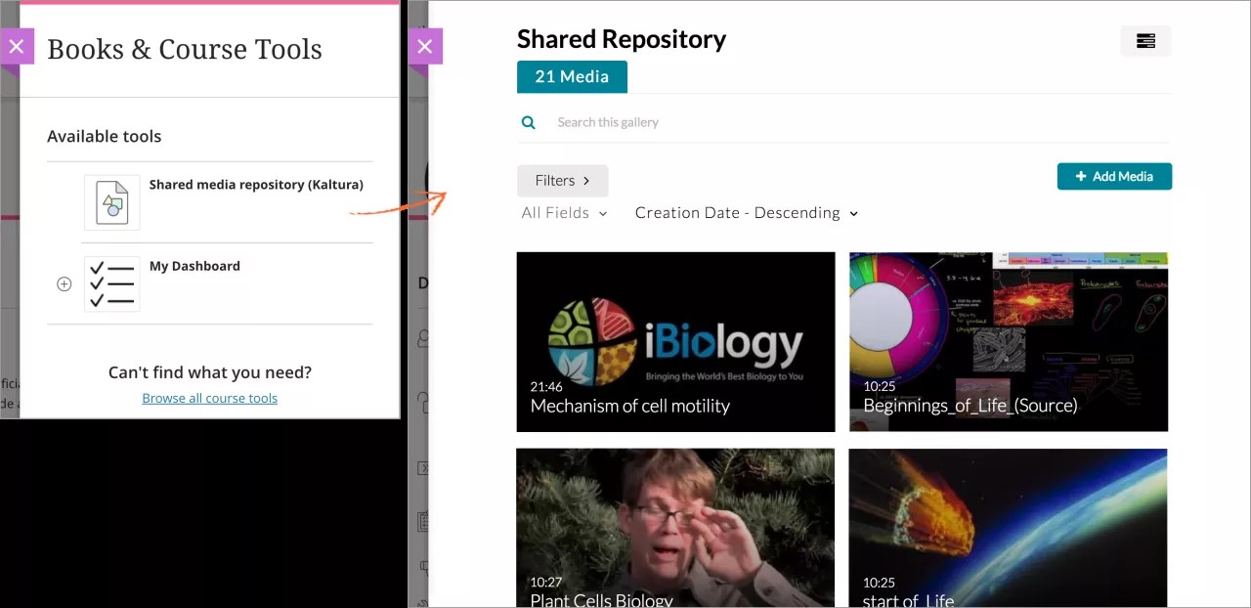Viewport: 1251px width, 608px height.
Task: Close the Books & Course Tools panel
Action: tap(17, 46)
